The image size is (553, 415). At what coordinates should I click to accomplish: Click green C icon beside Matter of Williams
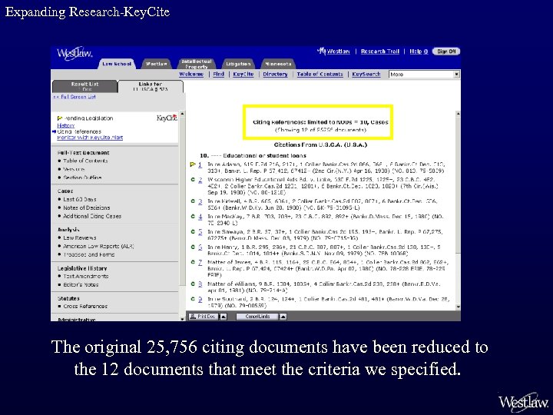193,284
